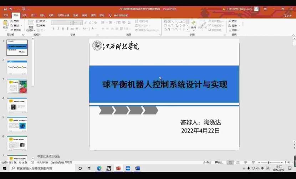Open the View tab

pyautogui.click(x=93, y=15)
